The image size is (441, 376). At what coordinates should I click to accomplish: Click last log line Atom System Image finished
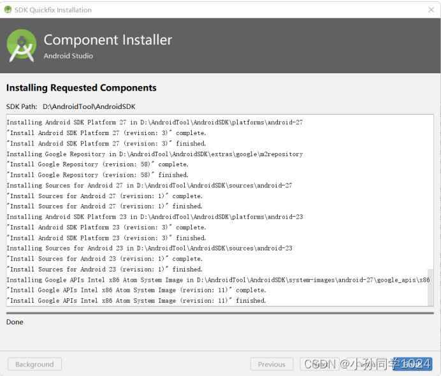[x=136, y=301]
